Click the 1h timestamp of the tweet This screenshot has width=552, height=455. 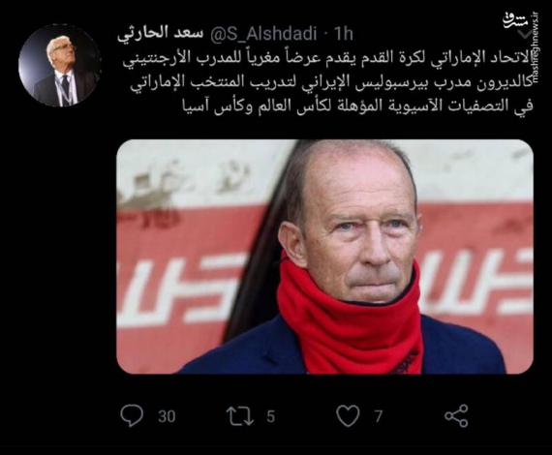343,34
